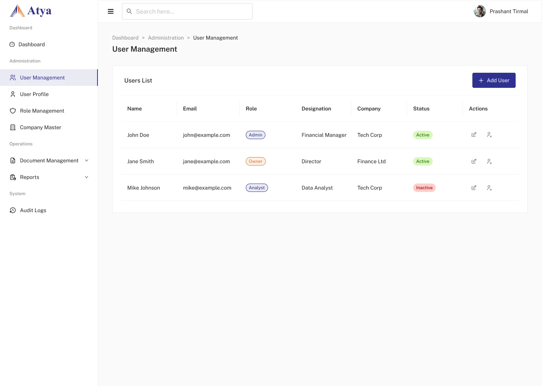This screenshot has width=542, height=386.
Task: Click jane@example.com email cell
Action: (206, 161)
